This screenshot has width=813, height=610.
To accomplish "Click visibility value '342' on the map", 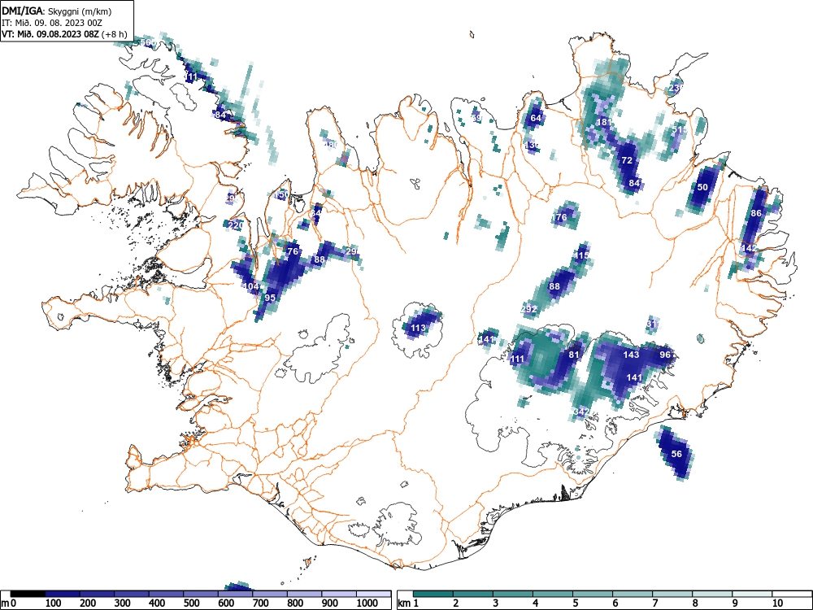I will coord(582,412).
